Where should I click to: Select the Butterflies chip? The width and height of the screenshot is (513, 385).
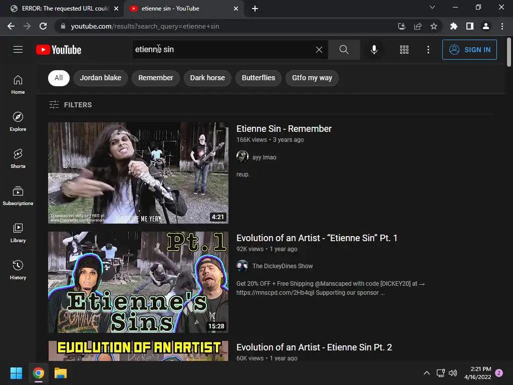pyautogui.click(x=259, y=78)
